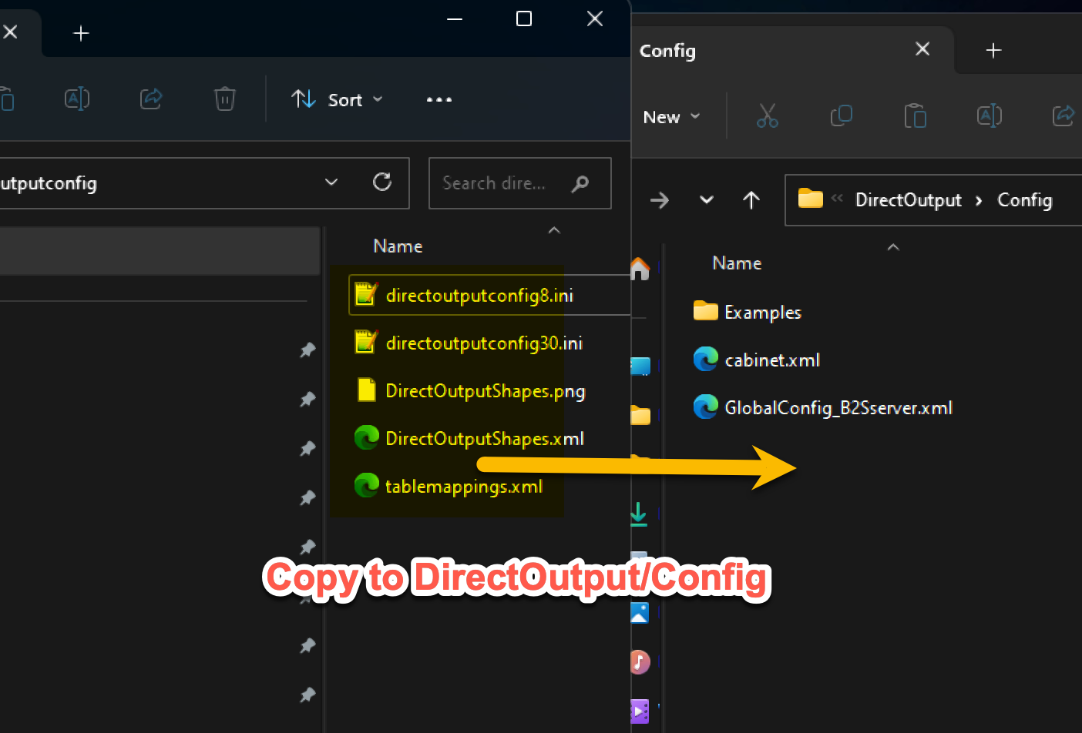Click inside the search directory field
This screenshot has height=733, width=1082.
pos(501,183)
